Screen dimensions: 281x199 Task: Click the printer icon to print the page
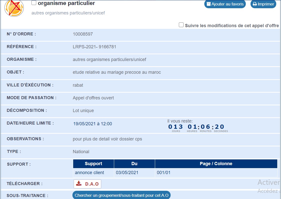tap(255, 4)
